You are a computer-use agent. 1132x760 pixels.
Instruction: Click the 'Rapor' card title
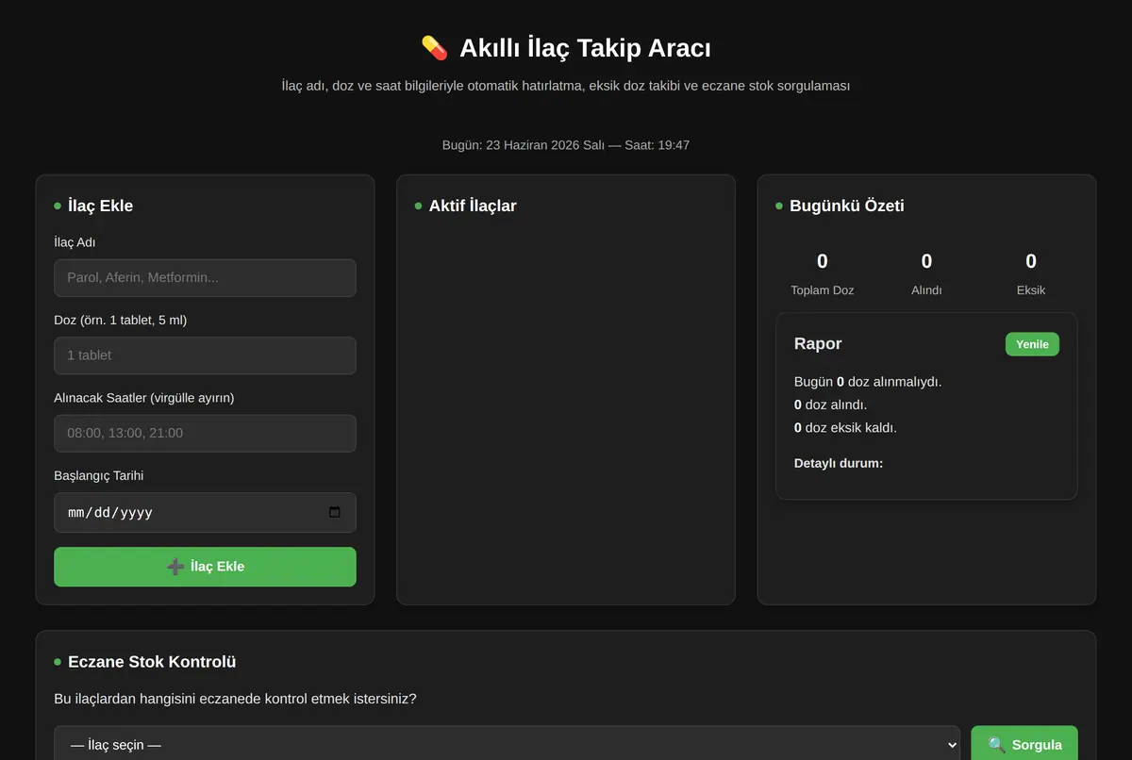[x=818, y=343]
